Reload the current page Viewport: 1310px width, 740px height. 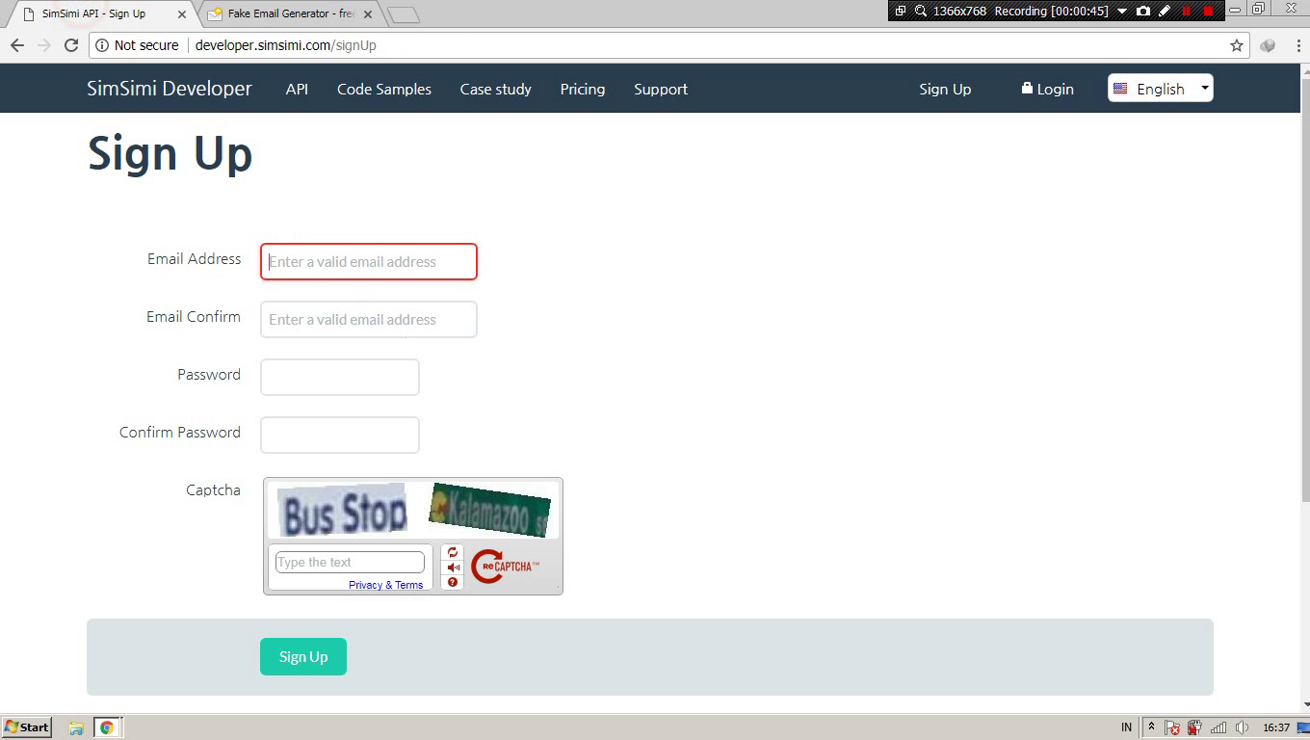coord(70,45)
